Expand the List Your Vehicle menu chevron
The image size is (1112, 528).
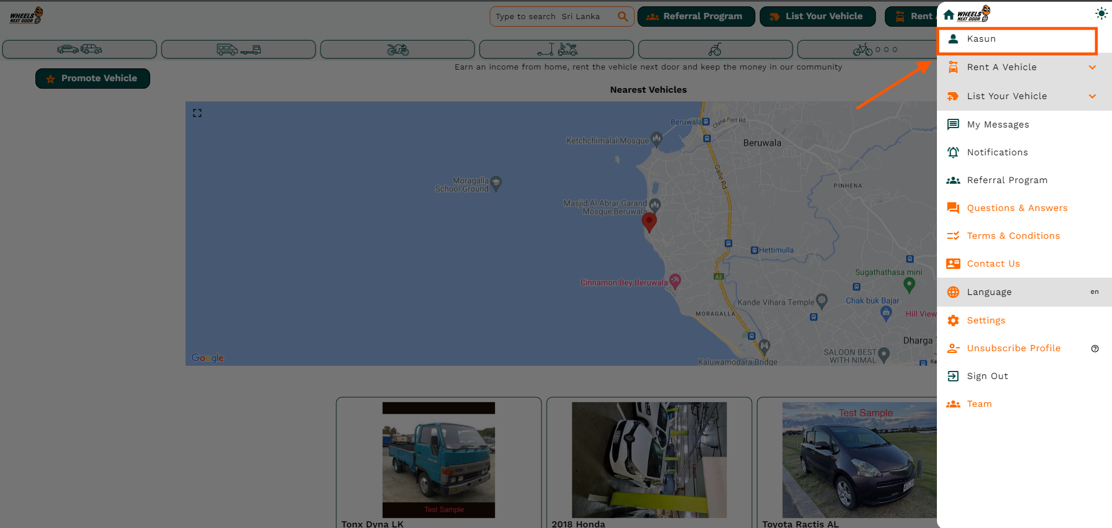(1092, 96)
